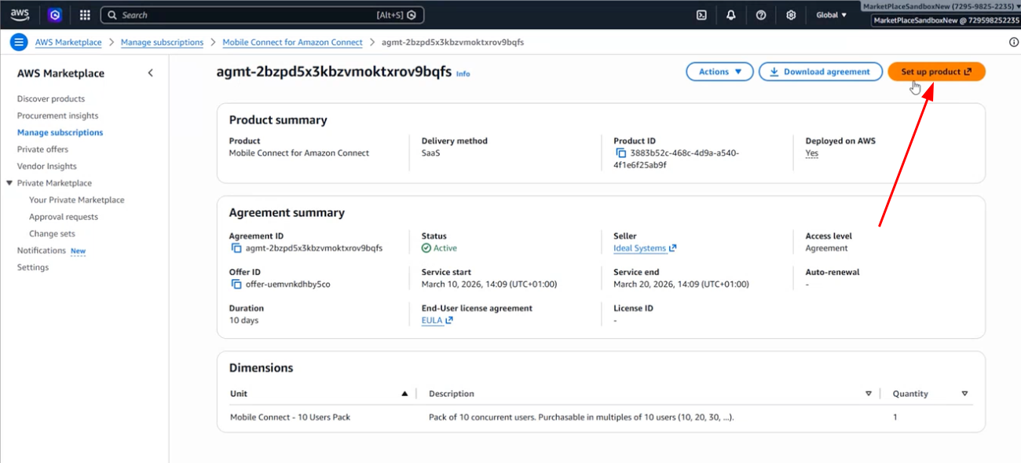Open Your Private Marketplace sidebar item
1021x463 pixels.
coord(77,200)
